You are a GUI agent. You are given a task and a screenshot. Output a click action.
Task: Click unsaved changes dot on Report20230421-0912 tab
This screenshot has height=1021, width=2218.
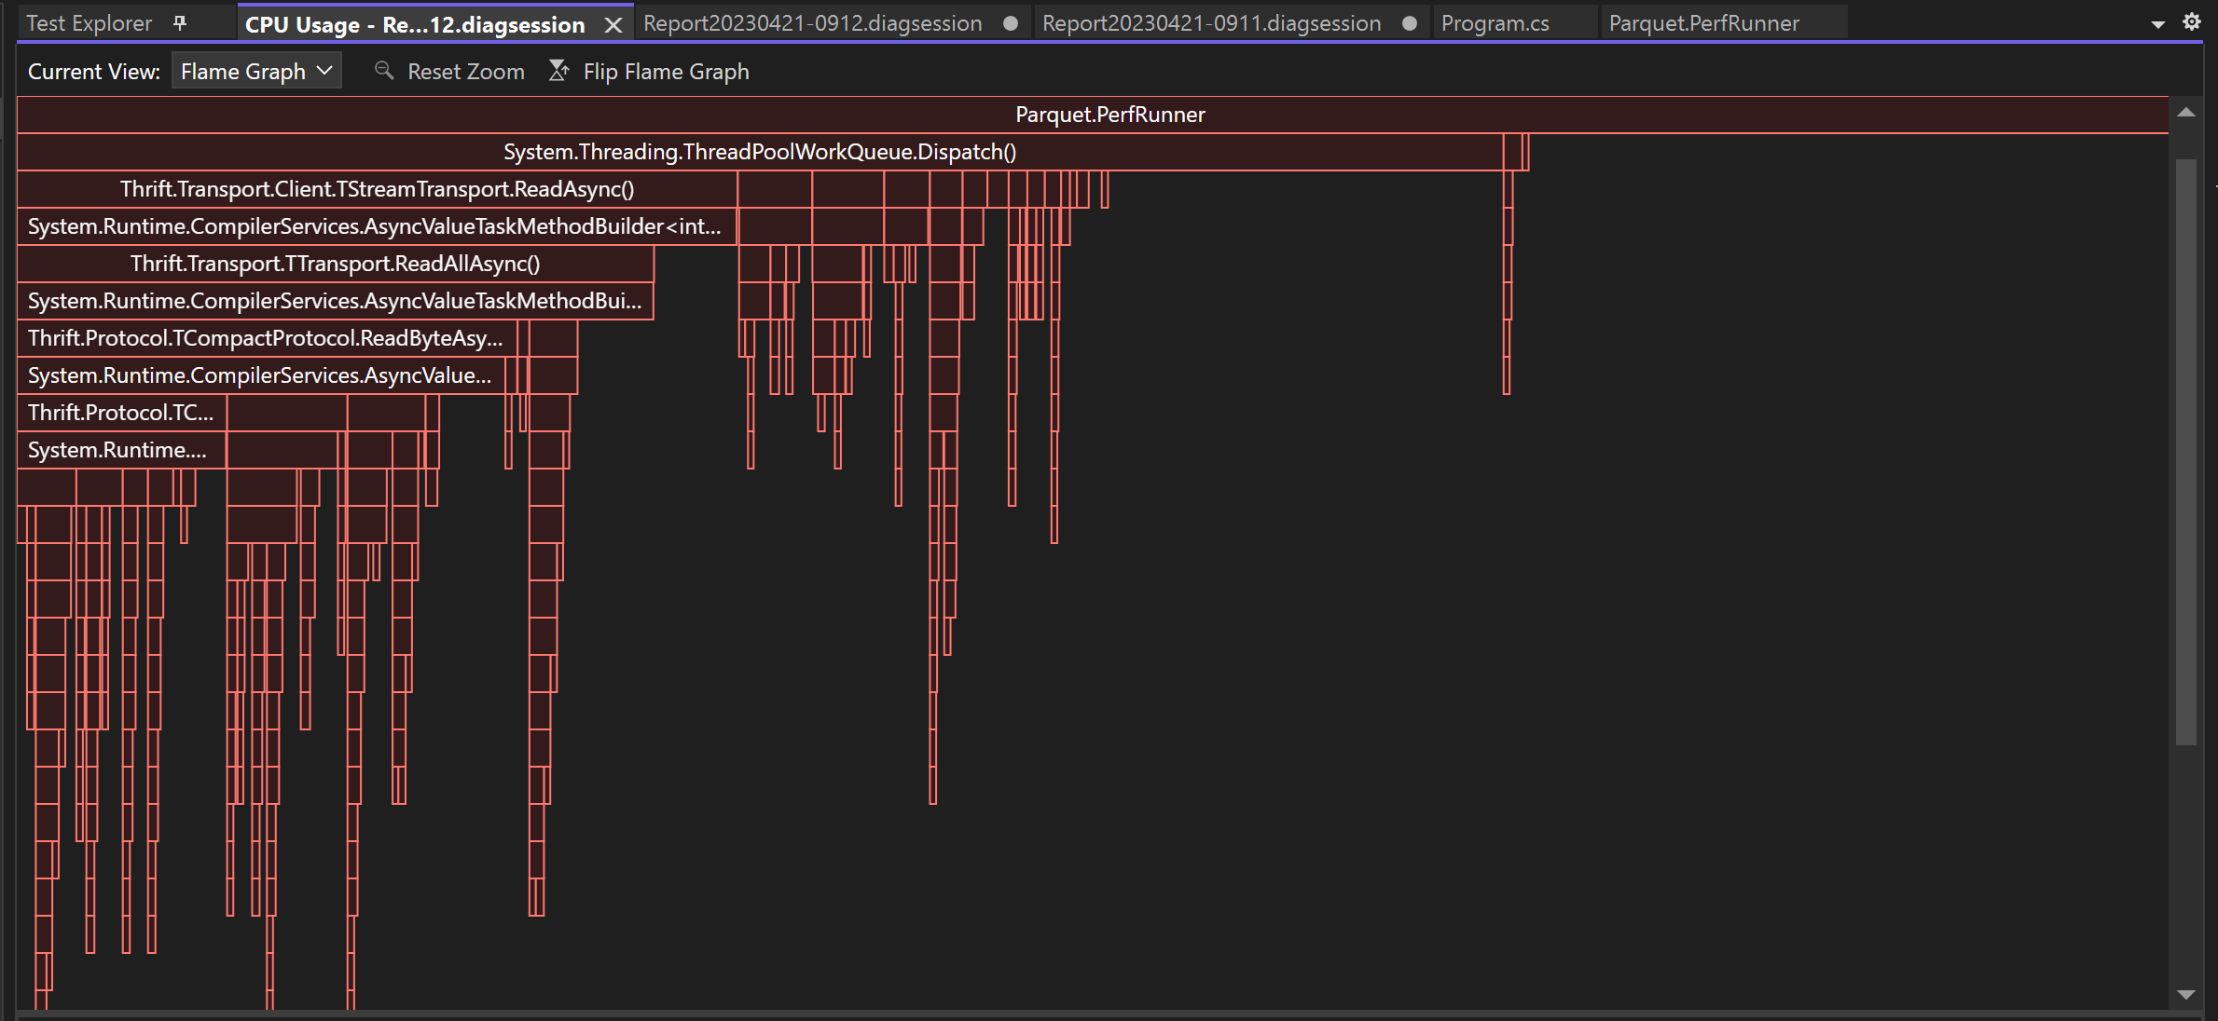point(1011,23)
